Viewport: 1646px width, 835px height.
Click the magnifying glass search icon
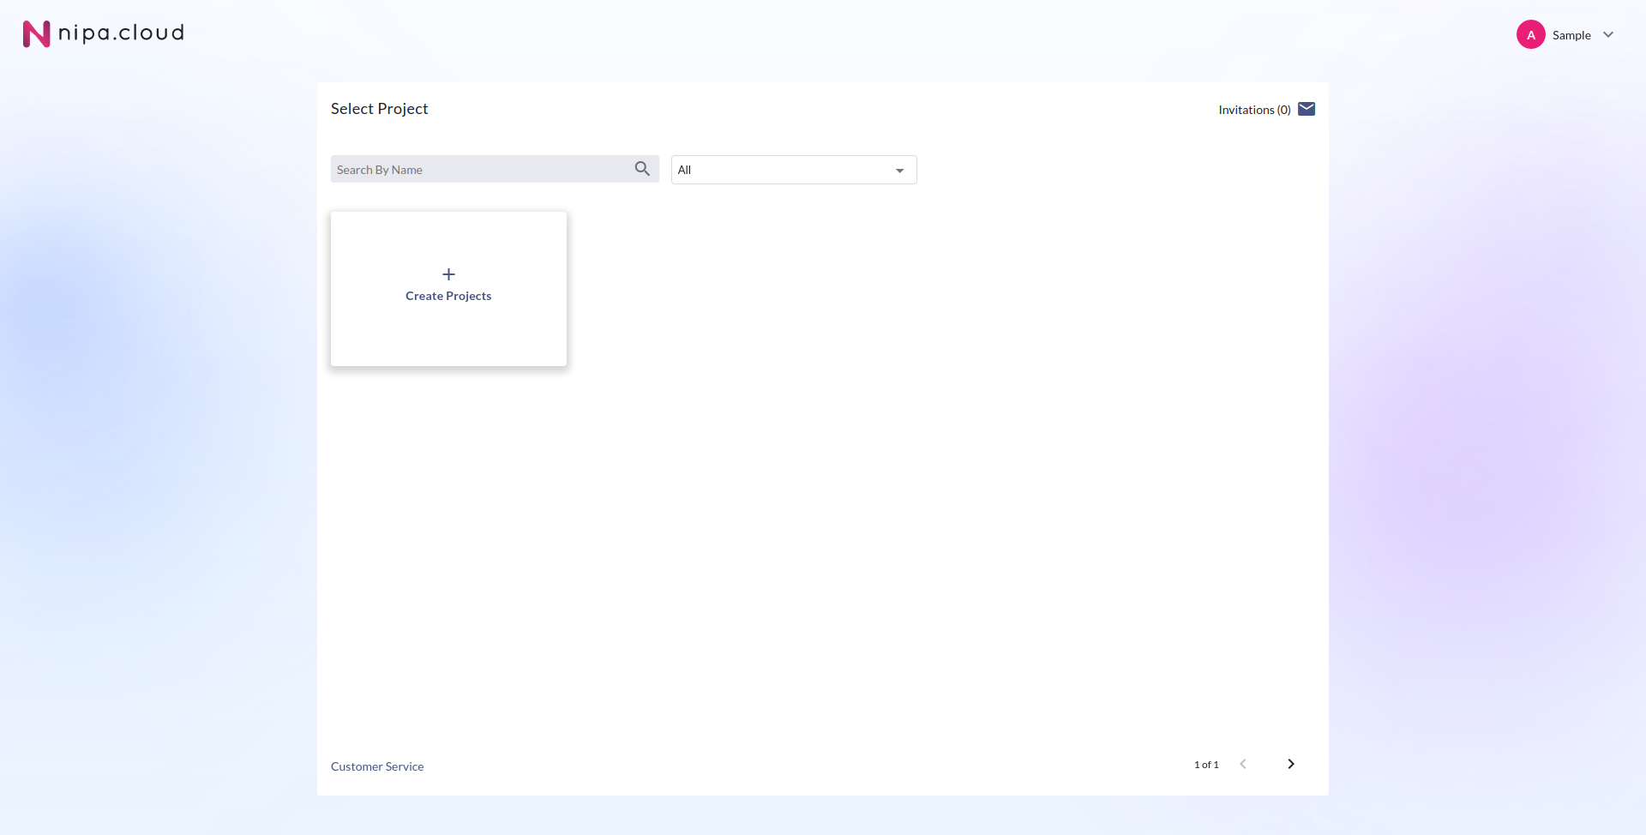coord(642,169)
